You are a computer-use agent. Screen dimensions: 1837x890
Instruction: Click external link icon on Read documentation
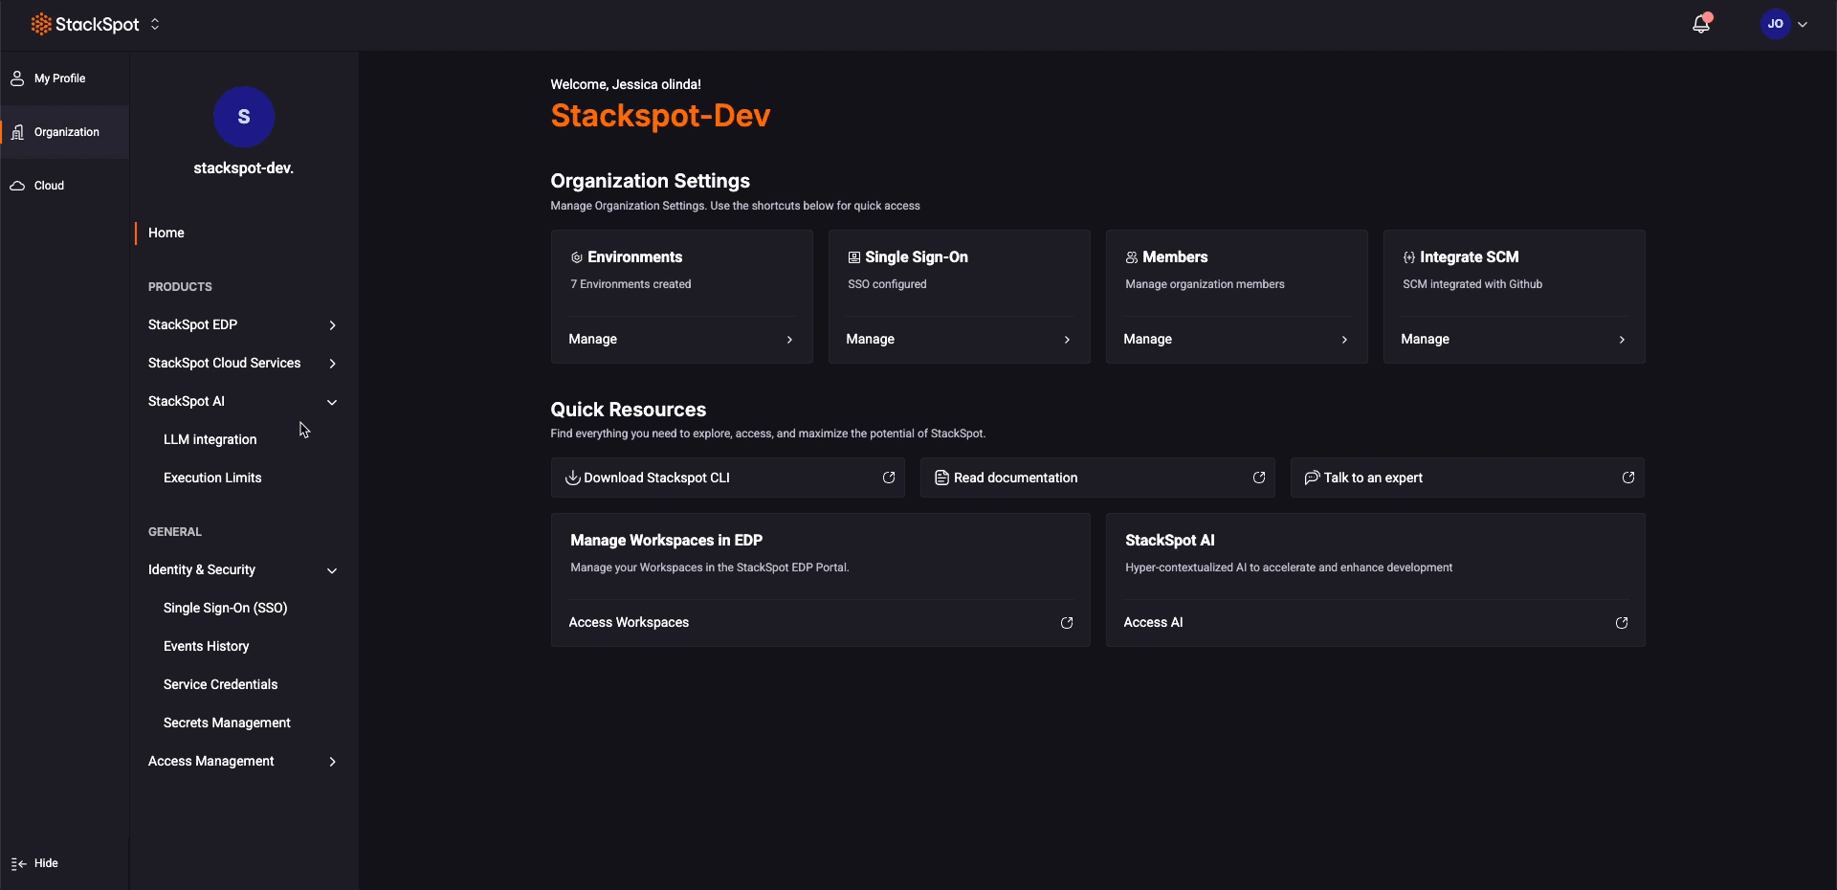(1258, 478)
